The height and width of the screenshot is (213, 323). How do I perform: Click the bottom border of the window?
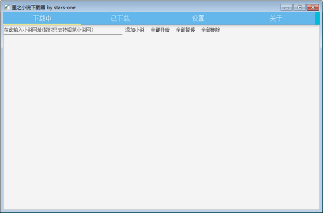tap(161, 211)
